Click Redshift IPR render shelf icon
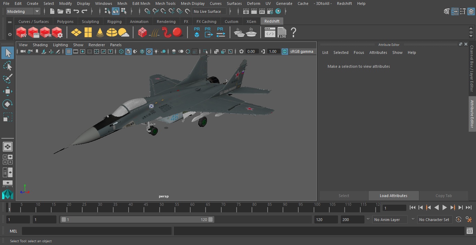Image resolution: width=476 pixels, height=245 pixels. pyautogui.click(x=45, y=32)
